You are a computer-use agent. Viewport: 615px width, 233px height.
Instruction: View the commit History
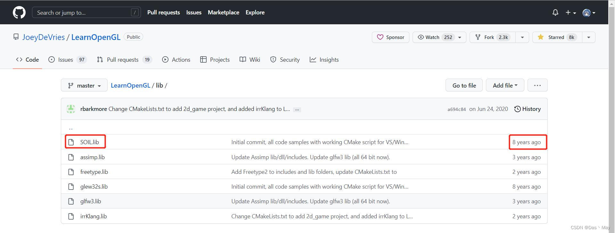[x=528, y=109]
